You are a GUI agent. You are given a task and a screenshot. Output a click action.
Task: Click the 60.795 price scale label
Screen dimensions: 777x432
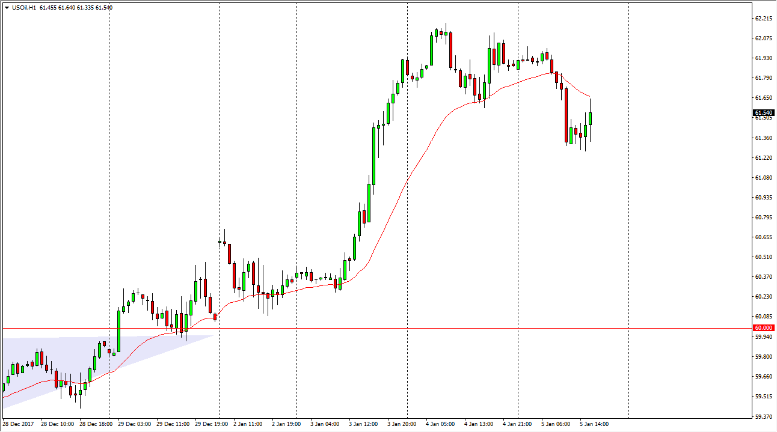pos(764,218)
